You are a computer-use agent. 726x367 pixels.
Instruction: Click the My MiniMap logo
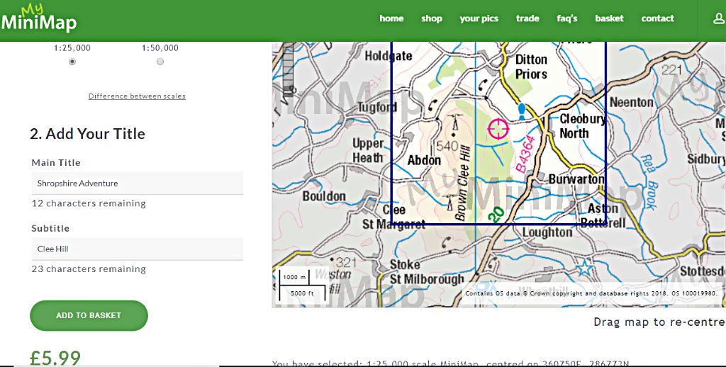(x=38, y=18)
